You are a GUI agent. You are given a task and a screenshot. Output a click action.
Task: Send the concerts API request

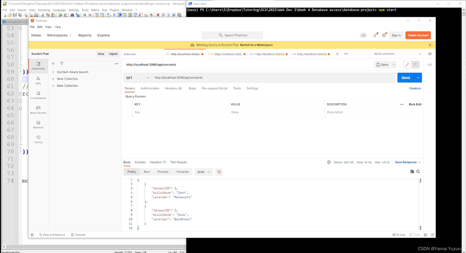[x=406, y=78]
